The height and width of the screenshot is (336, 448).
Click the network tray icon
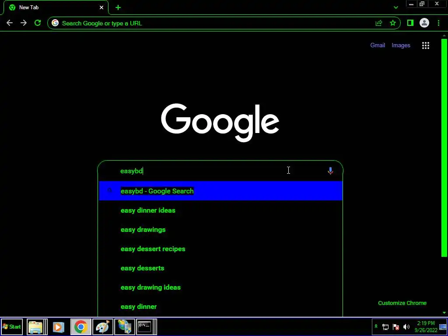pyautogui.click(x=385, y=327)
